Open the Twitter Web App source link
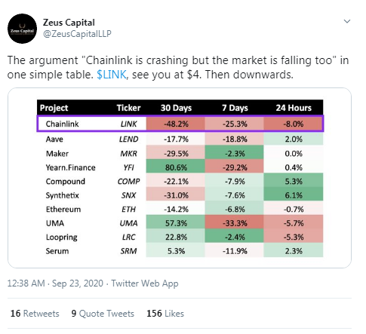366x334 pixels. pos(145,283)
